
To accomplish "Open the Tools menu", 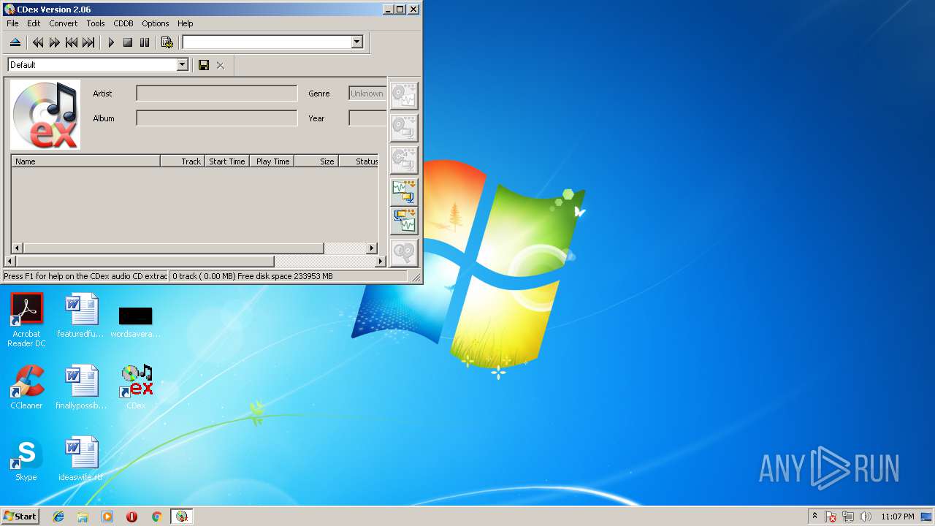I will (x=96, y=23).
